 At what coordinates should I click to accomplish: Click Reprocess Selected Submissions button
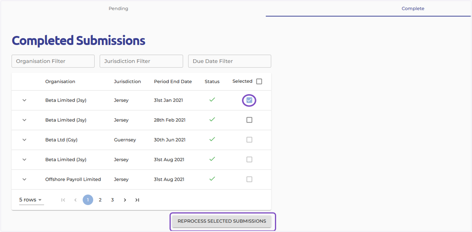pos(222,221)
